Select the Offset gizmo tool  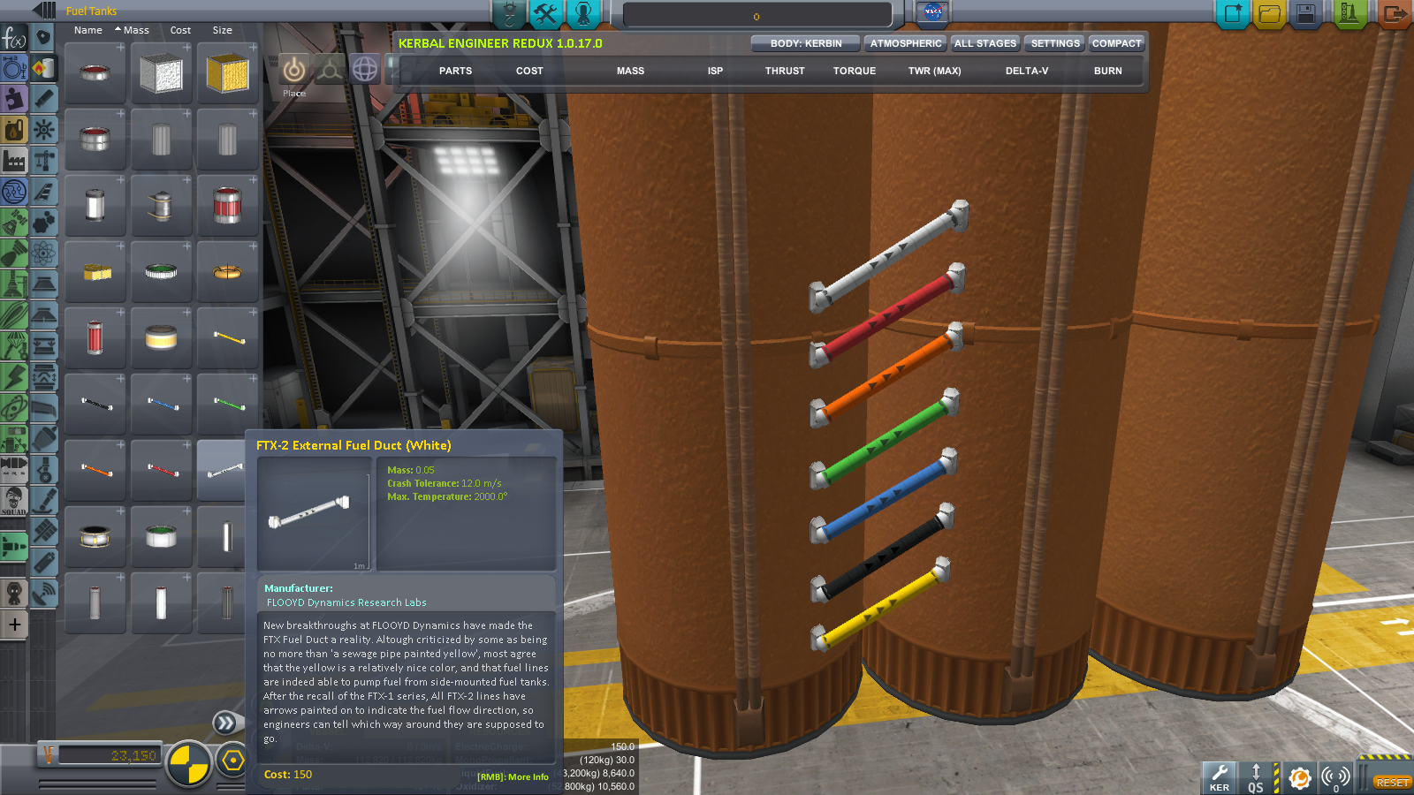330,69
